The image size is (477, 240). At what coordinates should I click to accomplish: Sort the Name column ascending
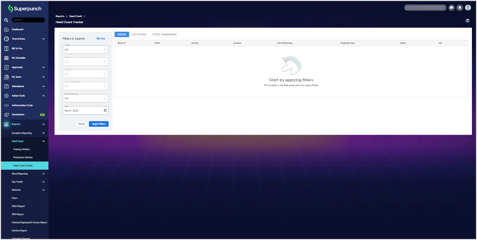pyautogui.click(x=121, y=43)
